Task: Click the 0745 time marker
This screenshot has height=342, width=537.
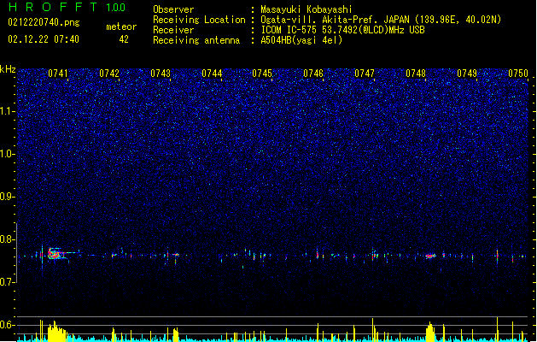Action: pyautogui.click(x=262, y=74)
